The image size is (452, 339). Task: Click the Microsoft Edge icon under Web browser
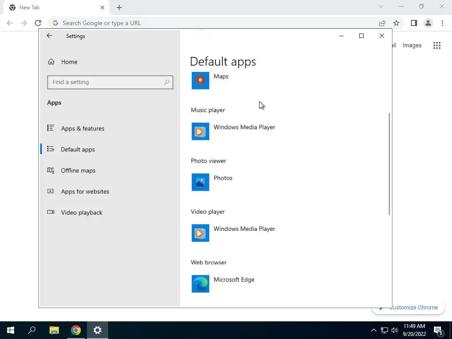click(200, 284)
